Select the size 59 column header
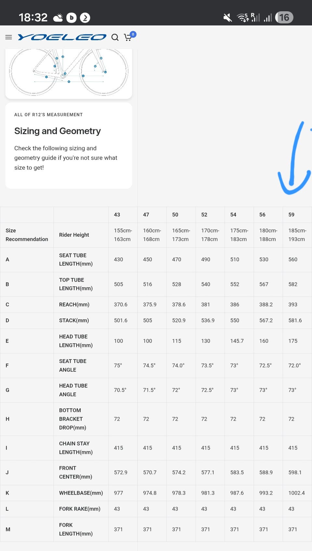The height and width of the screenshot is (551, 312). tap(292, 215)
